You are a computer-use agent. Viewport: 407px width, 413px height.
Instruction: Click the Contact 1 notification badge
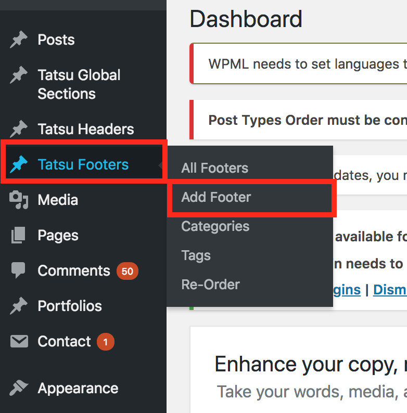click(106, 342)
